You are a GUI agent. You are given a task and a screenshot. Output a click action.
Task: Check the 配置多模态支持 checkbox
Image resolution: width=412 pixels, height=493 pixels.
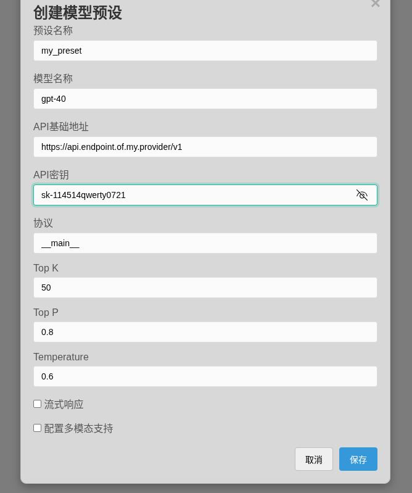point(38,428)
